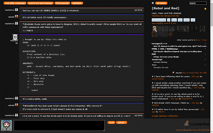
Task: Open the 'faq' footer link
Action: pyautogui.click(x=182, y=130)
